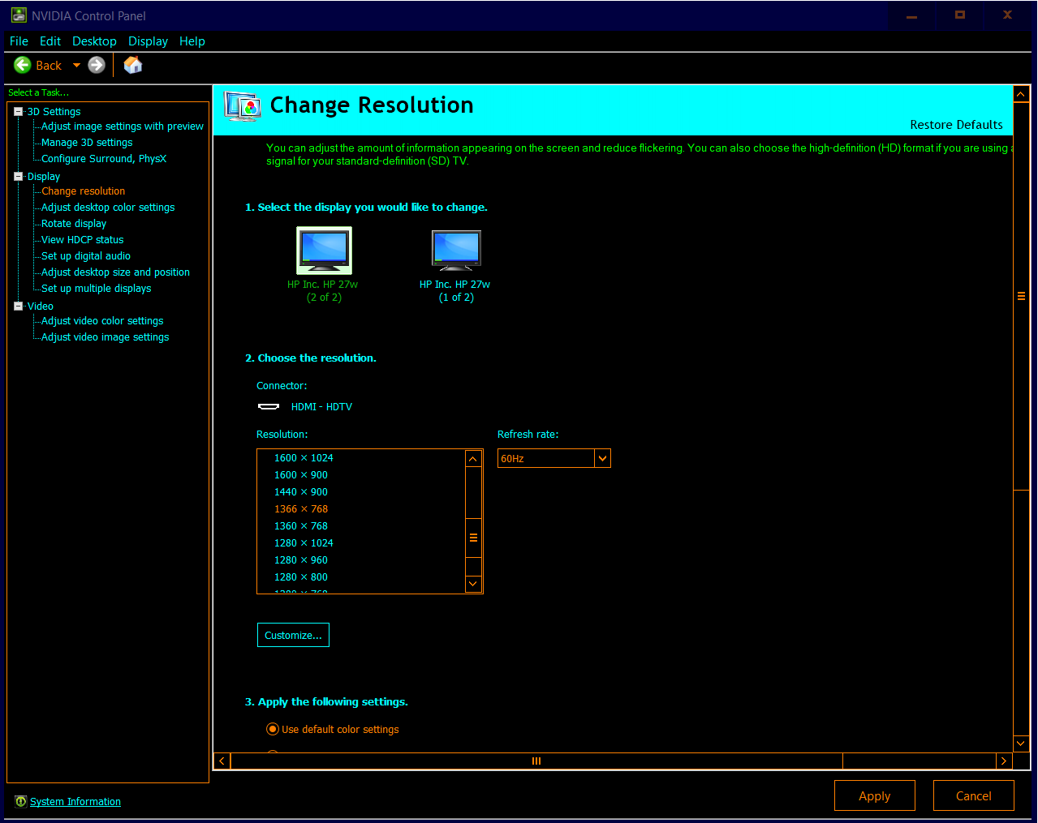Screen dimensions: 1038x823
Task: Minimize the NVIDIA Control Panel window
Action: (911, 15)
